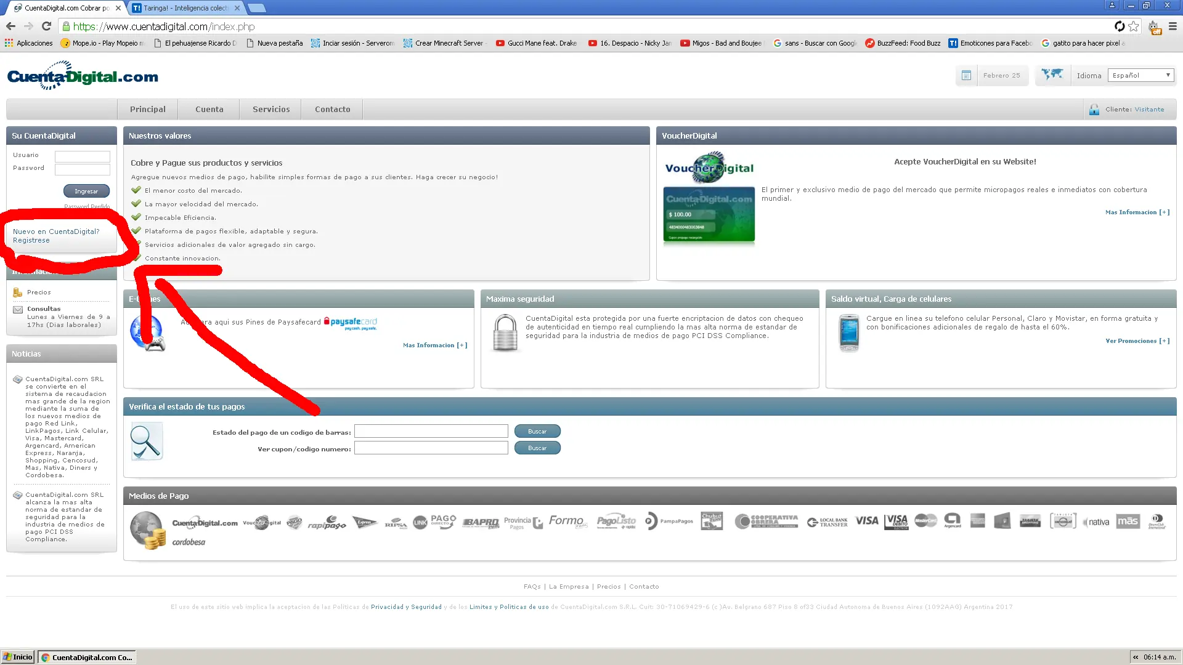Image resolution: width=1183 pixels, height=665 pixels.
Task: Click Buscar next to the barcode field
Action: (x=537, y=432)
